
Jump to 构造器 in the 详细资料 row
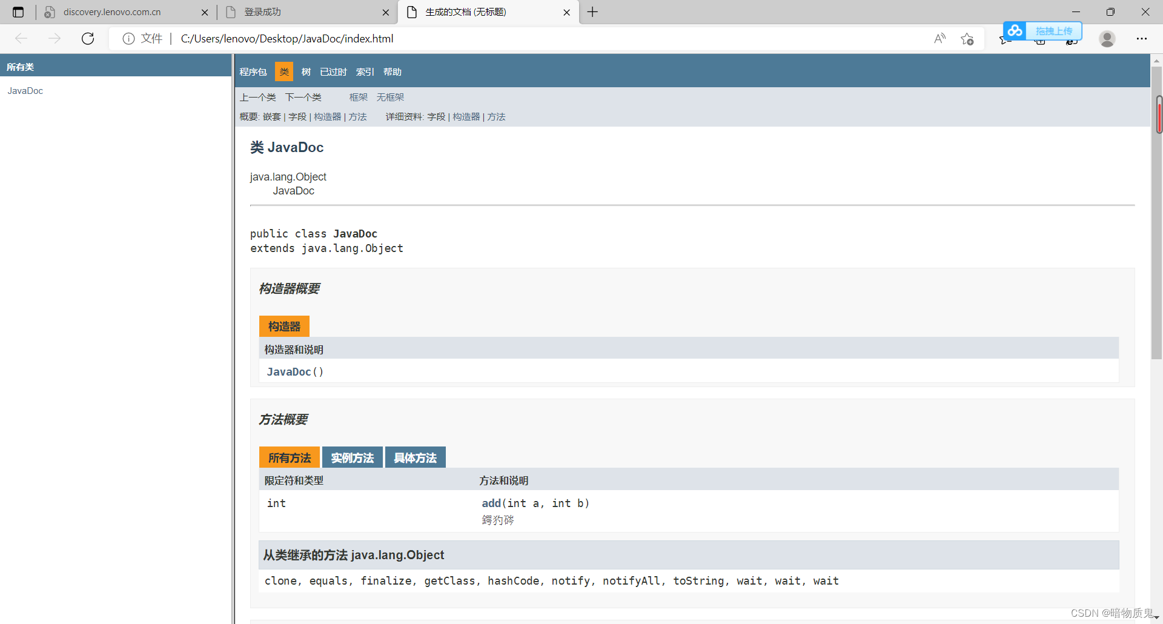pos(466,117)
